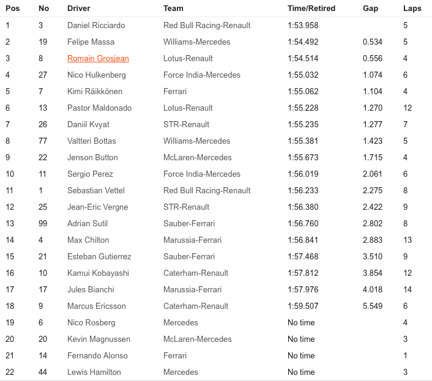Click Red Bull Racing-Renault team in Ricciardo's row
The width and height of the screenshot is (432, 381).
coord(207,26)
